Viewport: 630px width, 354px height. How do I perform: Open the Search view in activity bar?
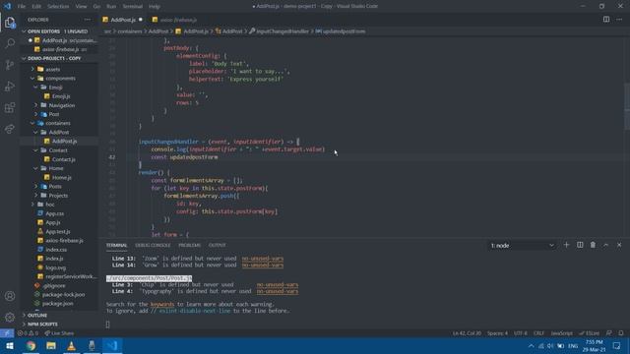click(x=10, y=43)
